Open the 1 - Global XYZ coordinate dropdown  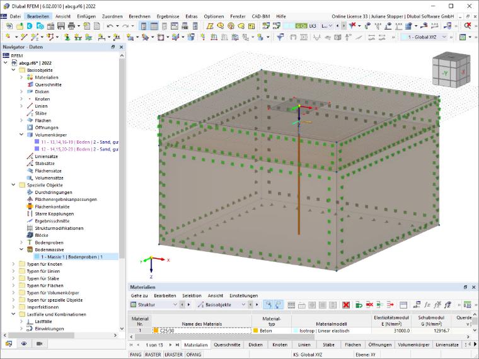click(424, 37)
